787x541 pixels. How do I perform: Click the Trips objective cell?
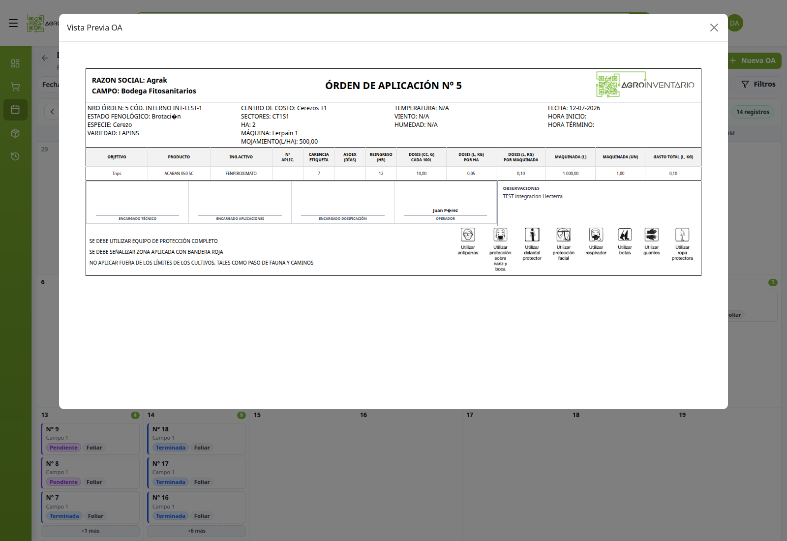point(117,174)
